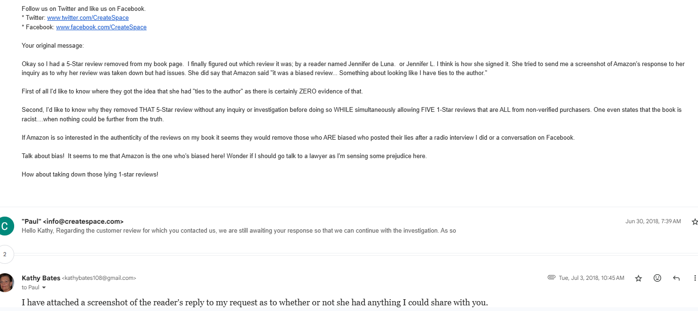Star the message from Paul
This screenshot has height=311, width=698.
pyautogui.click(x=694, y=222)
